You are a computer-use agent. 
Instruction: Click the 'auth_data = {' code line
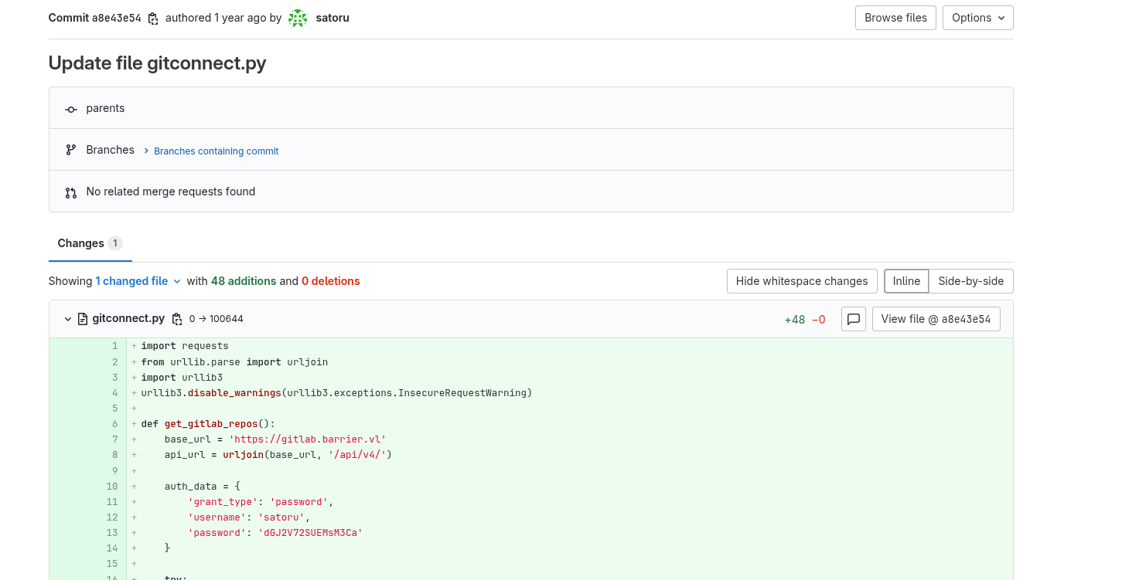[203, 487]
